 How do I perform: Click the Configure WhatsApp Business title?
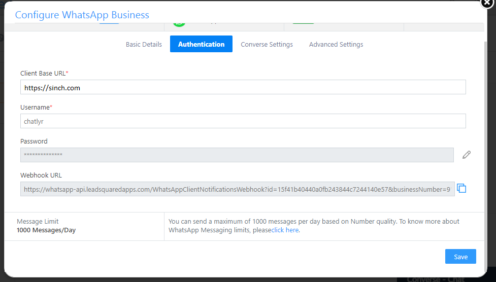(x=82, y=15)
